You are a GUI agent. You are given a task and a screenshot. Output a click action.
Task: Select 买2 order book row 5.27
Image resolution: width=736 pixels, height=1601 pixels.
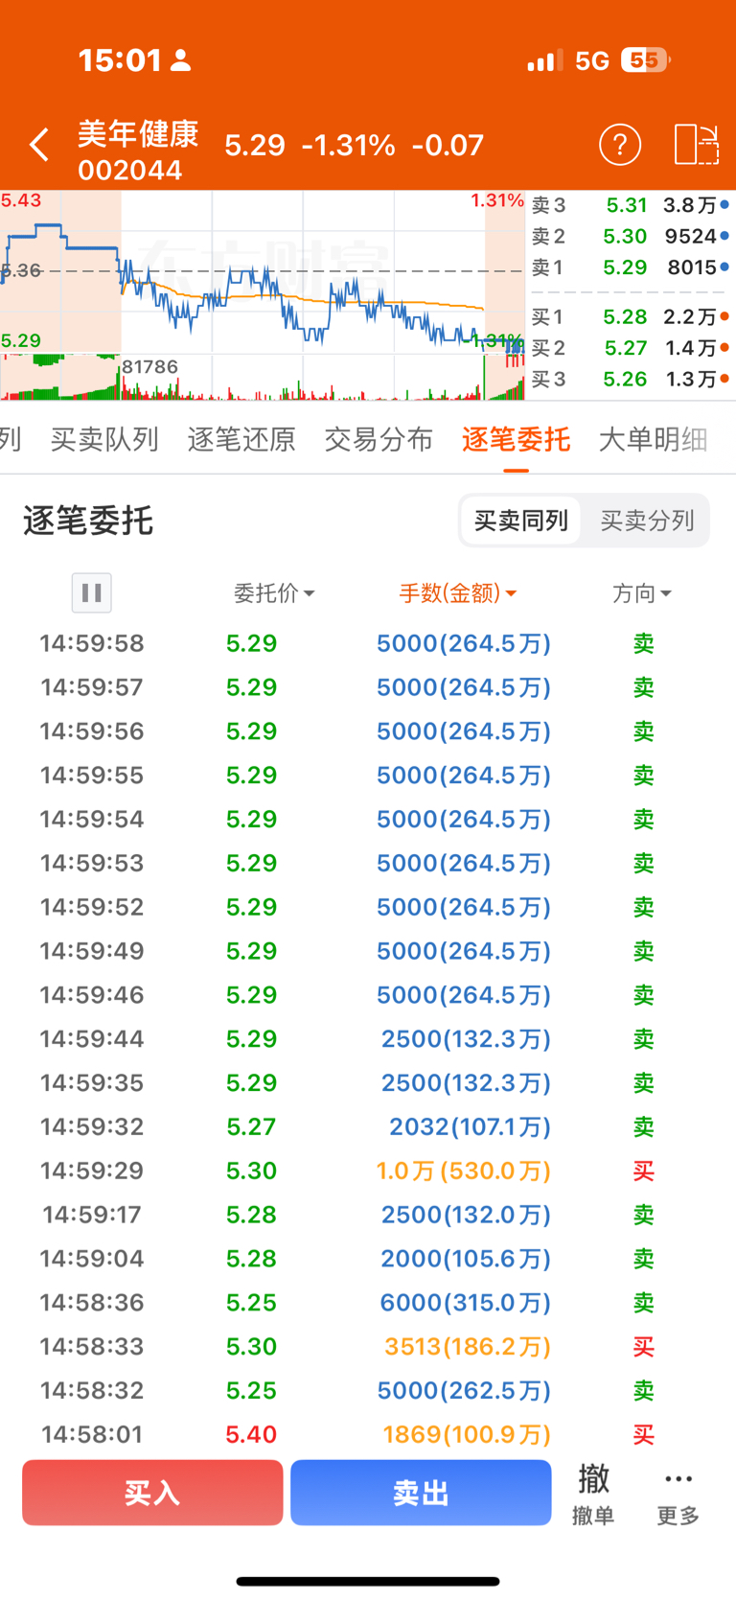click(631, 348)
